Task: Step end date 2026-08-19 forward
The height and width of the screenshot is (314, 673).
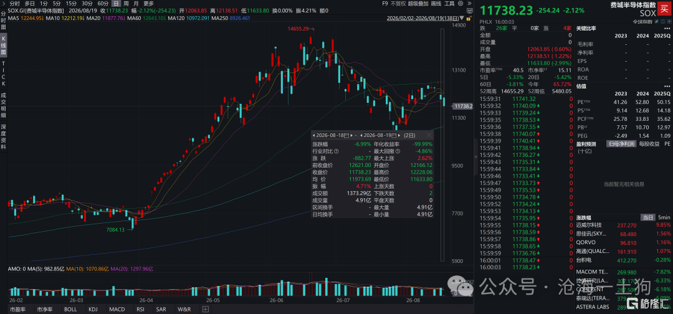Action: [399, 135]
